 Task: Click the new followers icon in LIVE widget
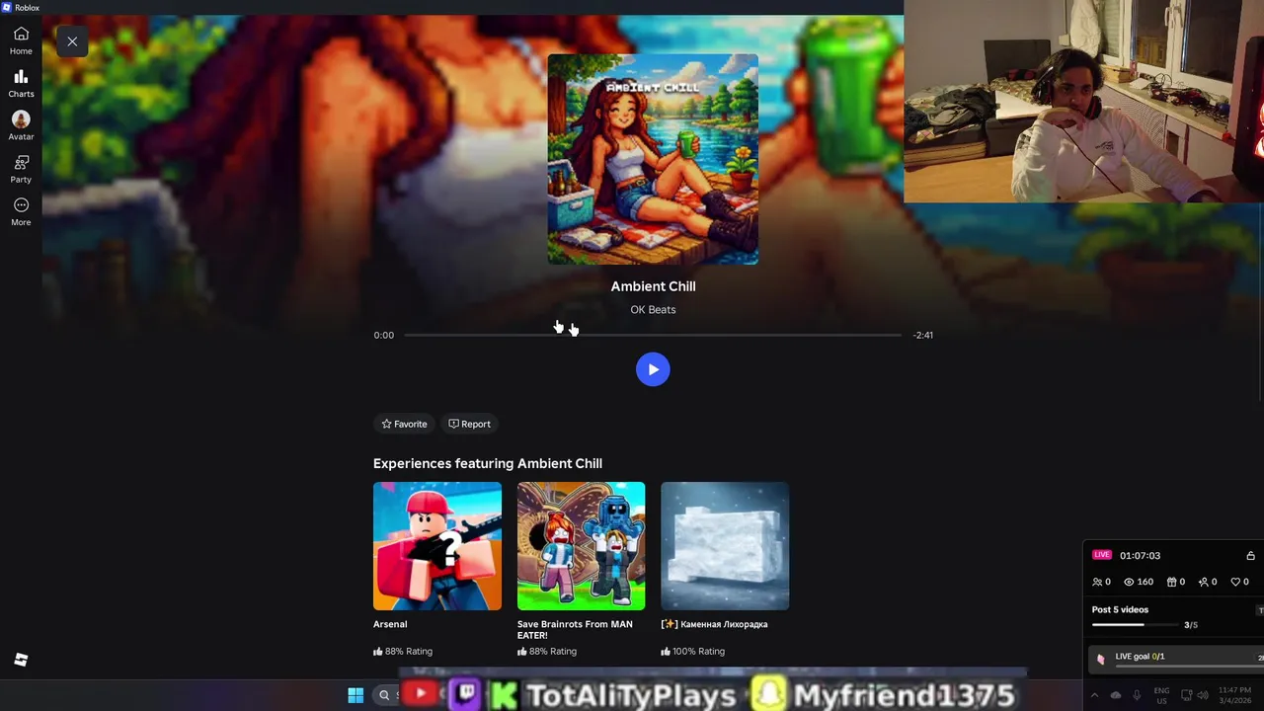pyautogui.click(x=1204, y=582)
